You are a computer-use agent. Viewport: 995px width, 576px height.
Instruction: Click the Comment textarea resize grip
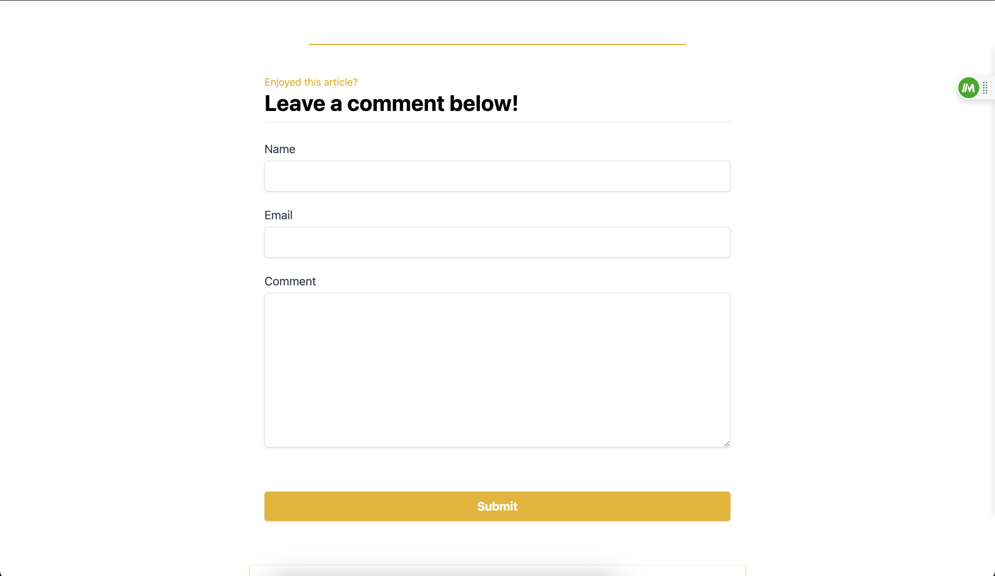click(726, 443)
